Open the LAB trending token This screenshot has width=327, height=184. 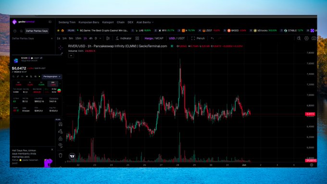pyautogui.click(x=141, y=30)
